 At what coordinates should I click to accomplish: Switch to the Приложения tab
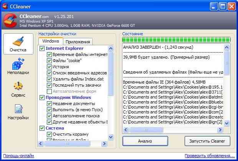point(78,42)
